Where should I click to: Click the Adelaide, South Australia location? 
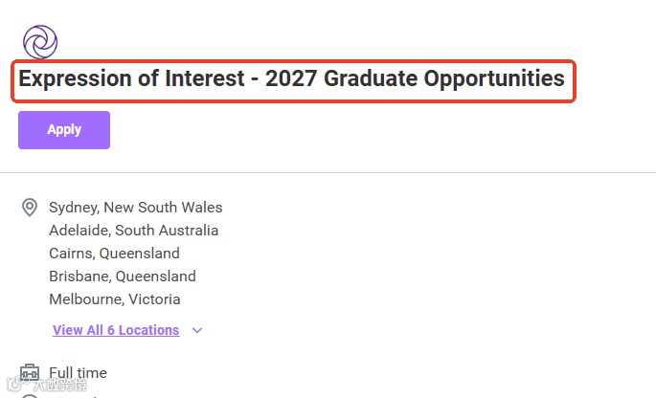click(x=133, y=231)
